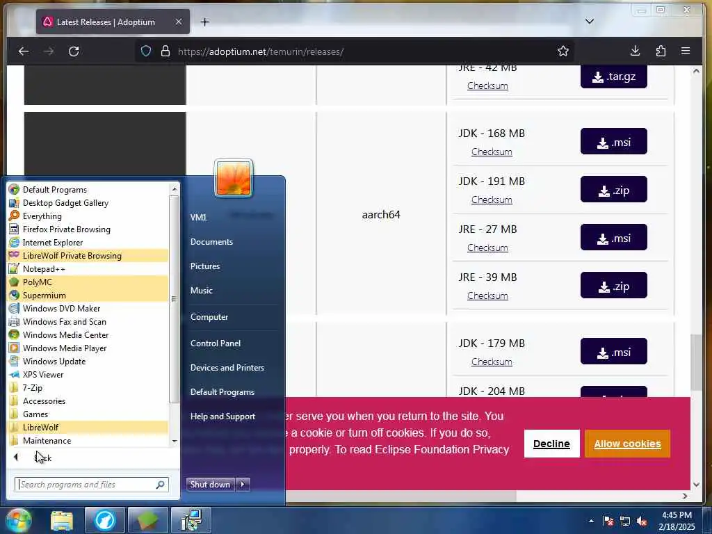Open Music from Start menu
This screenshot has height=534, width=712.
pos(201,290)
